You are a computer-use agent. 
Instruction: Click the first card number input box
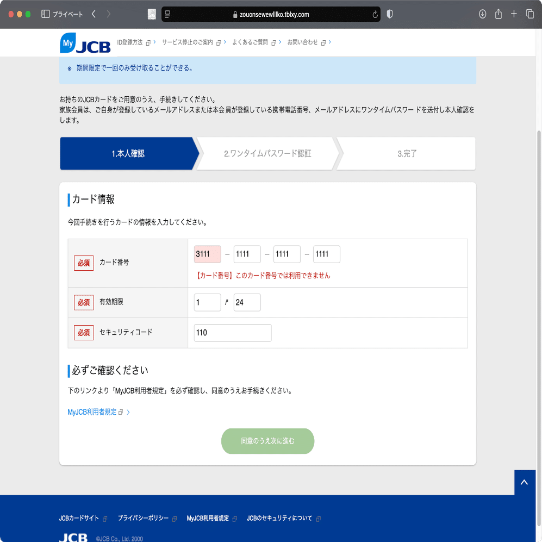coord(207,254)
